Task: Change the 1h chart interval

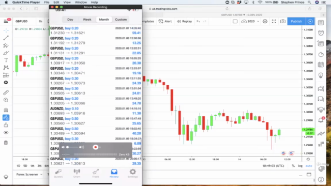Action: [40, 21]
